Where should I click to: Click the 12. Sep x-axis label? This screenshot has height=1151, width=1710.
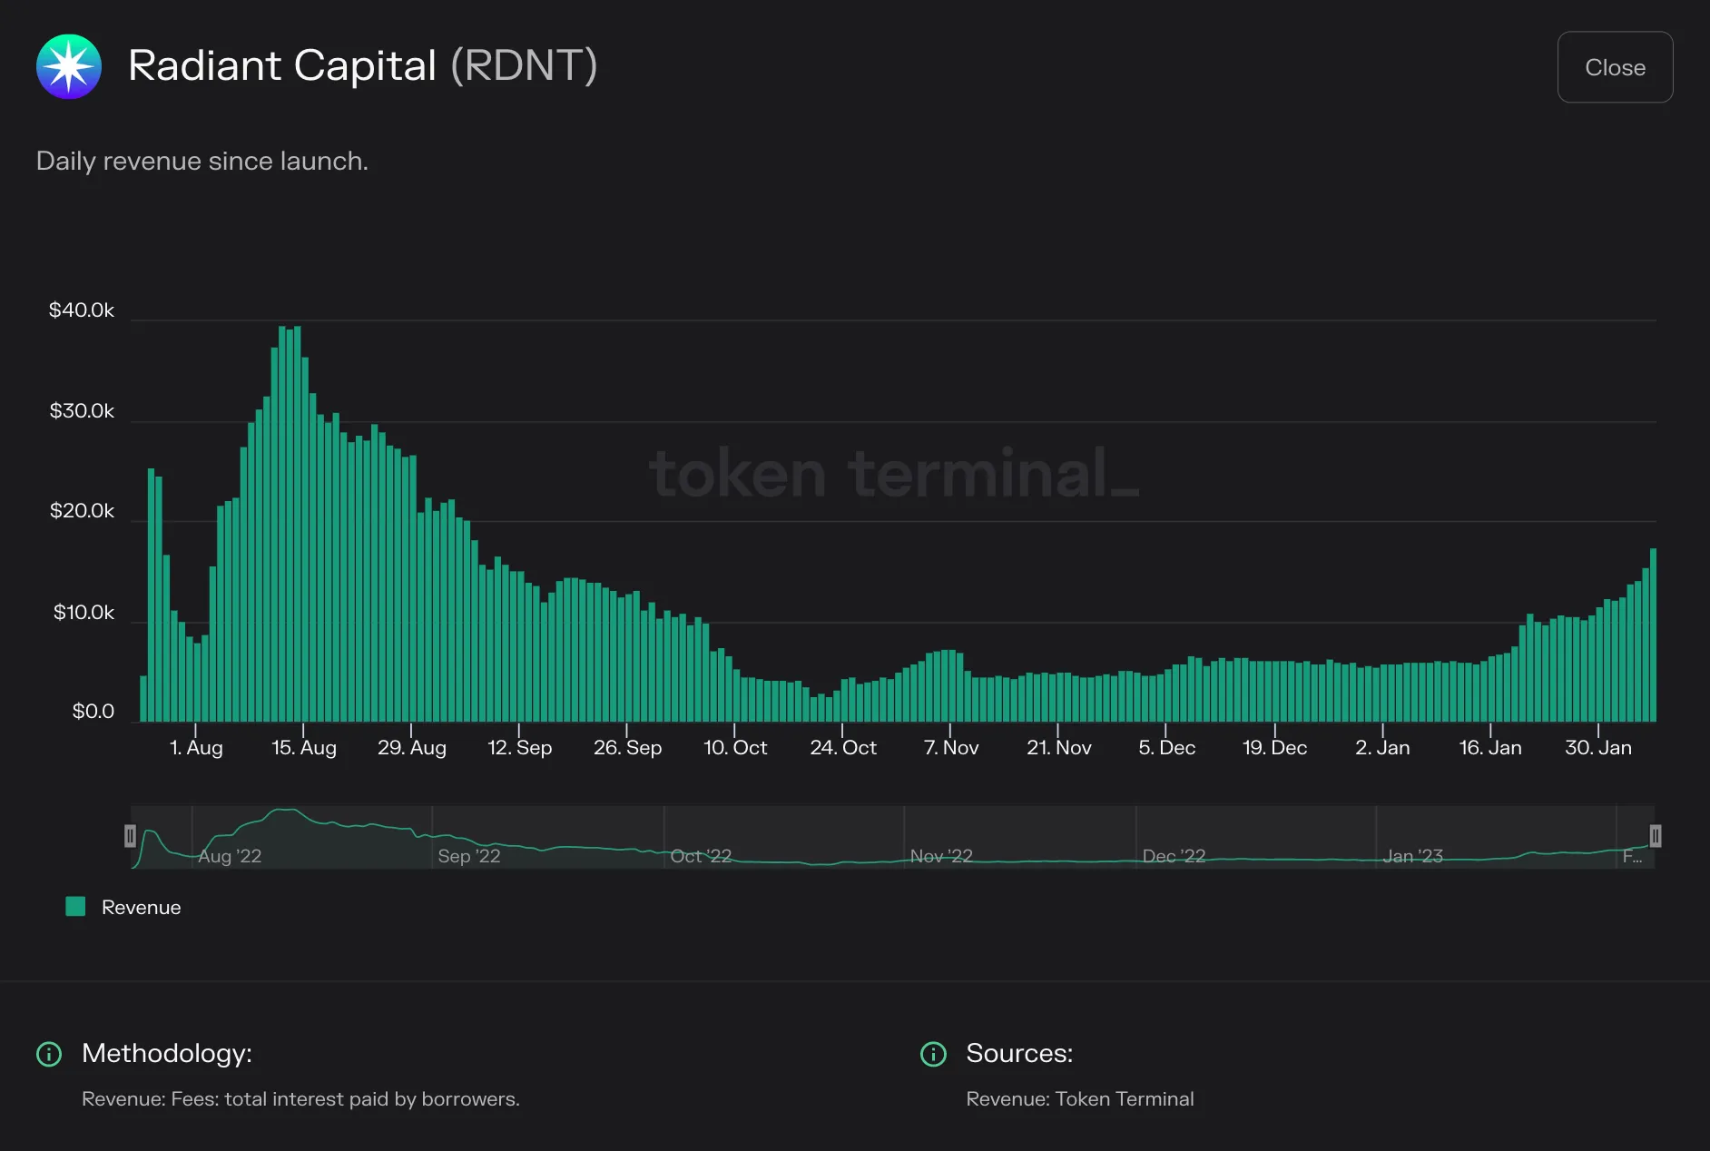click(x=520, y=747)
